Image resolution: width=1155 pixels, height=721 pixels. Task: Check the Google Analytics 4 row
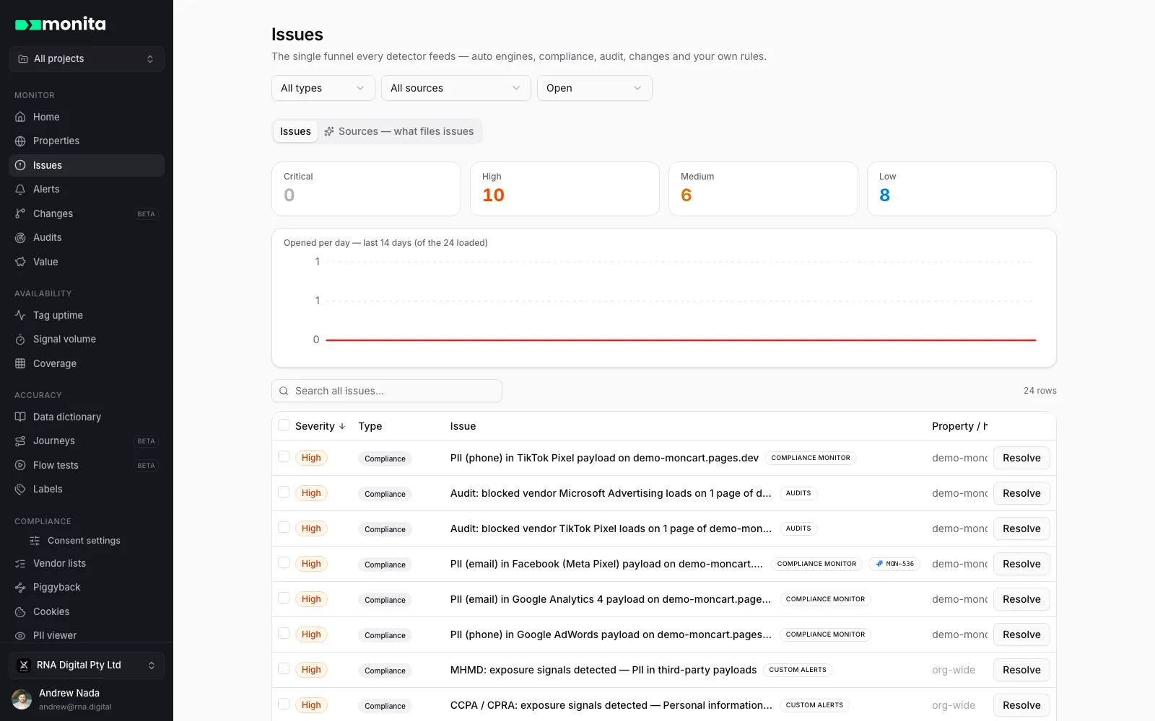pos(284,598)
